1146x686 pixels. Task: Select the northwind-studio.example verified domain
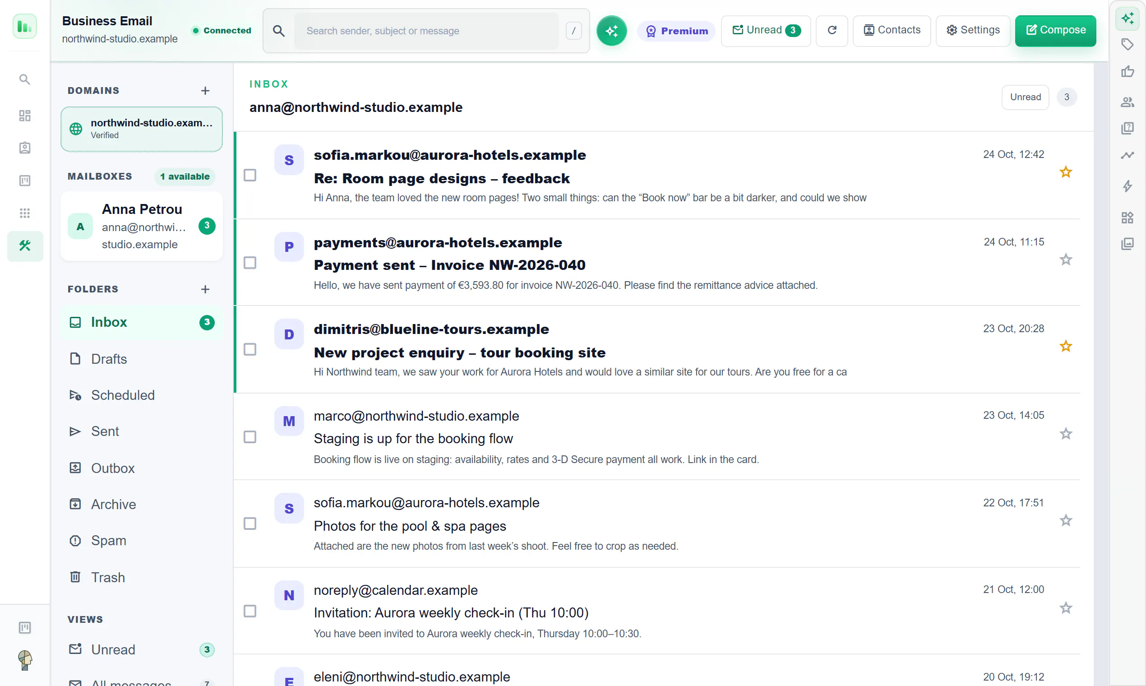(141, 129)
